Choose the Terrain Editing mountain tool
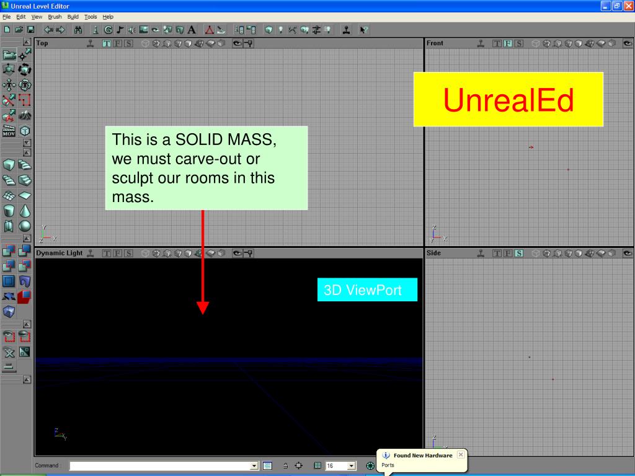This screenshot has width=635, height=476. [x=25, y=116]
